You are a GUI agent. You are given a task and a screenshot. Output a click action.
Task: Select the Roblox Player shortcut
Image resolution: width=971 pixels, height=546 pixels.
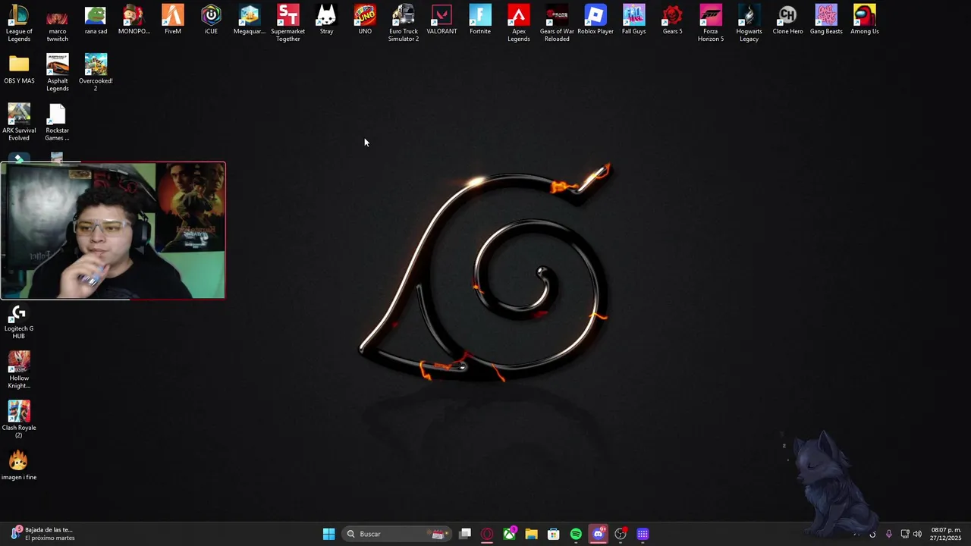595,20
